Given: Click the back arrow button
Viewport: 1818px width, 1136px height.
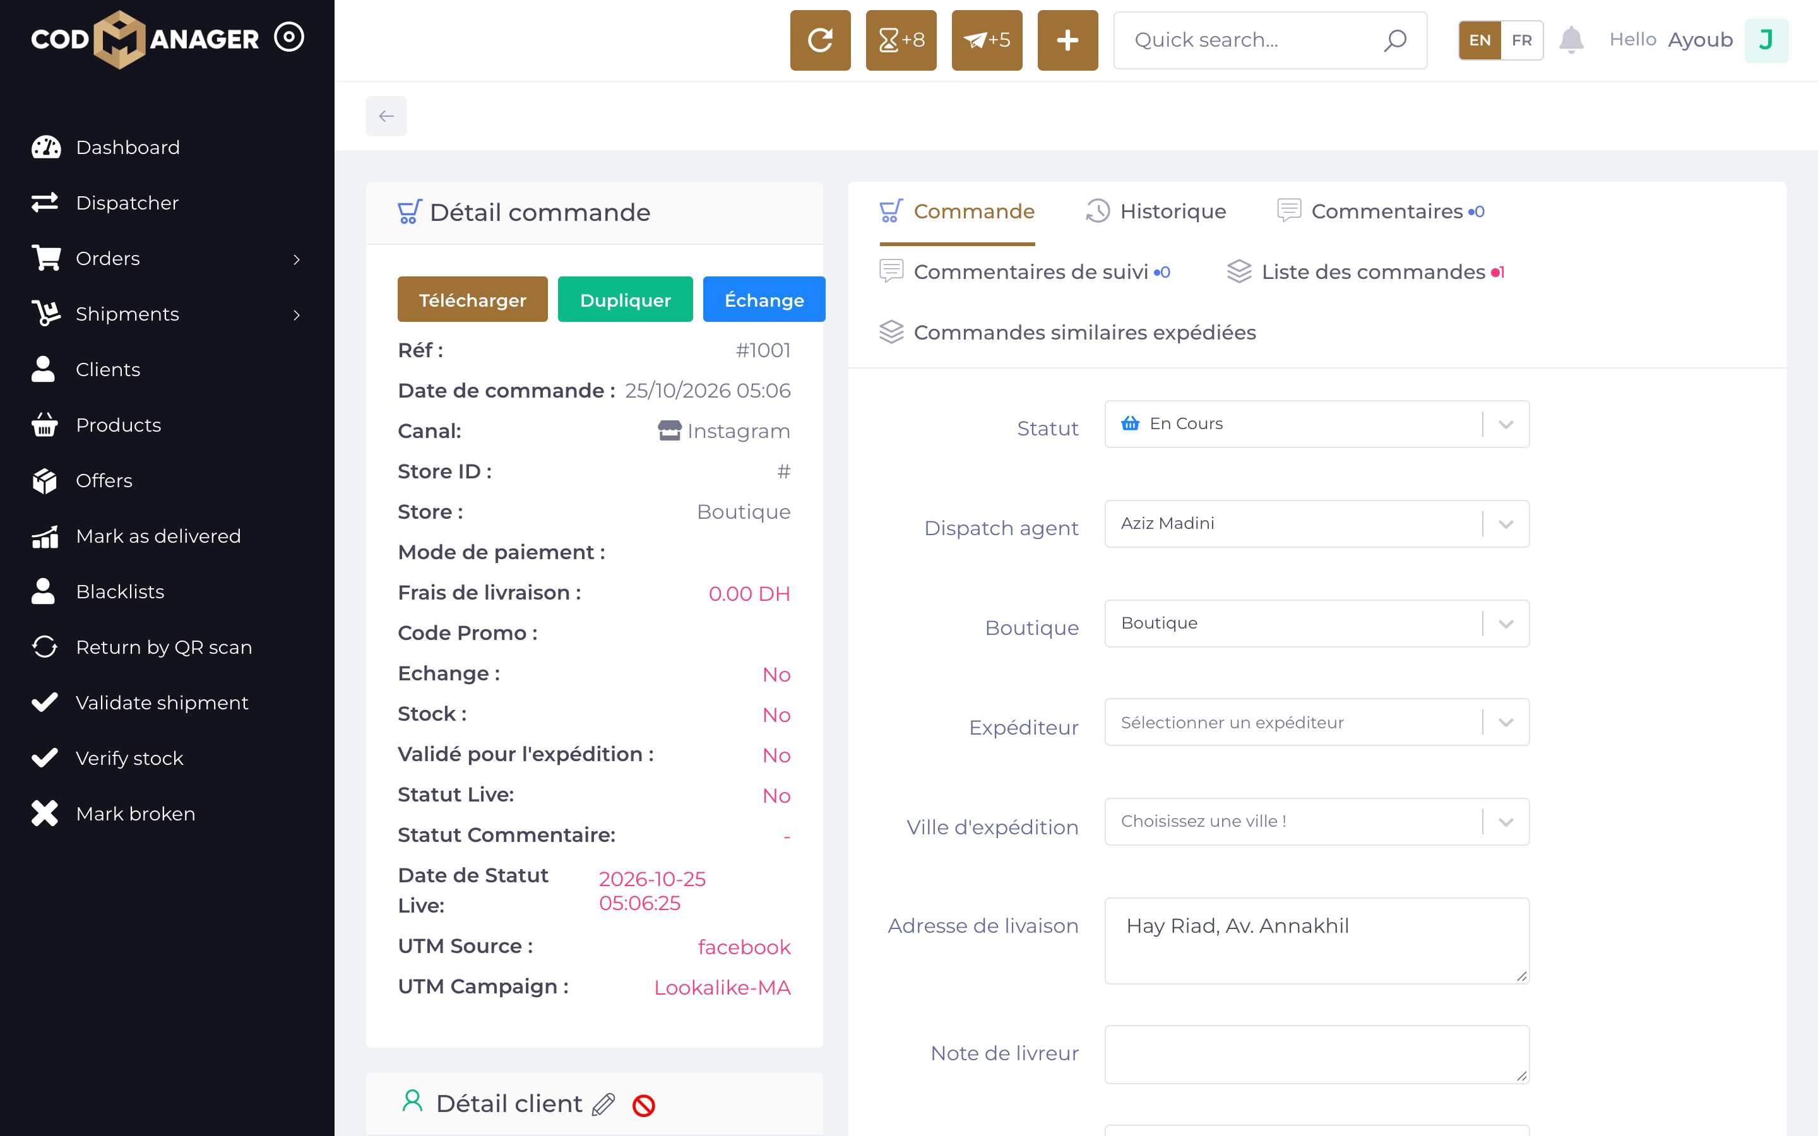Looking at the screenshot, I should [386, 115].
